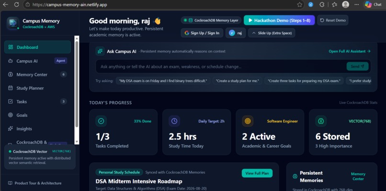
Task: Click the Tasks Completed checkmark icon
Action: (x=101, y=121)
